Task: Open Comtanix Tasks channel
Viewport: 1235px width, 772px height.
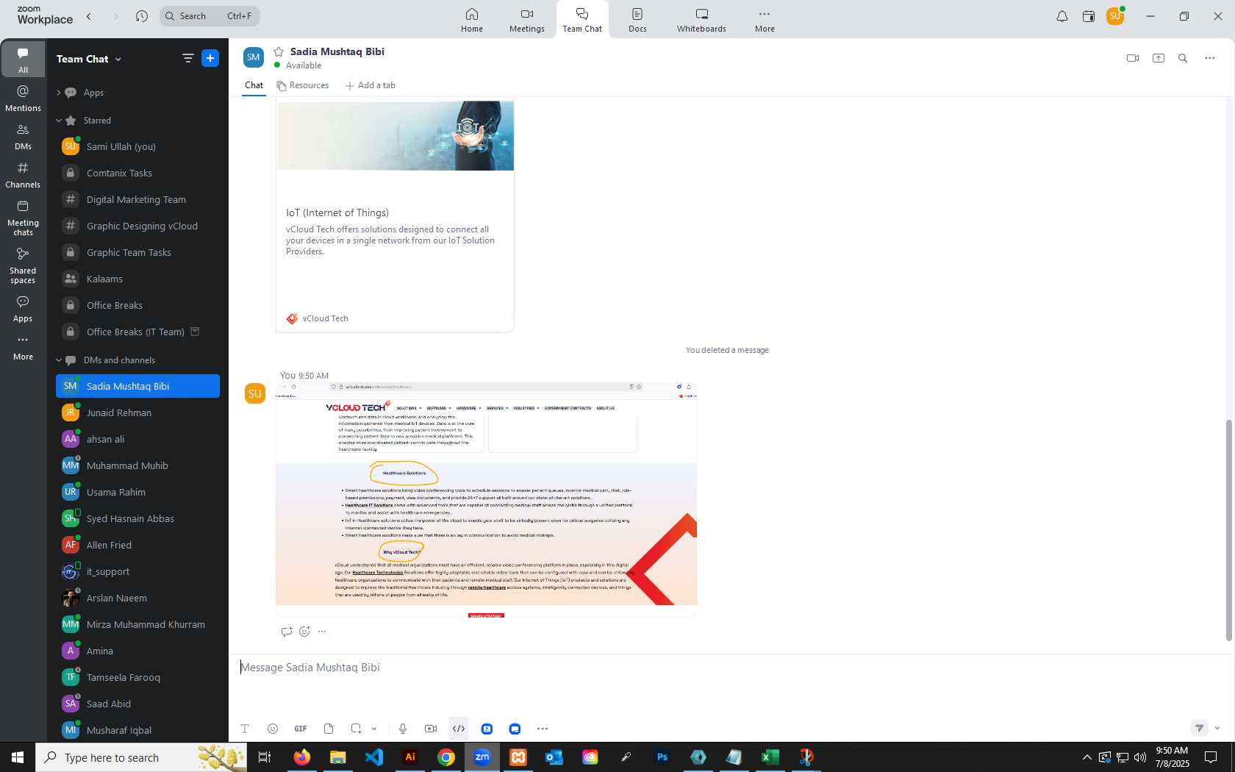Action: (x=137, y=173)
